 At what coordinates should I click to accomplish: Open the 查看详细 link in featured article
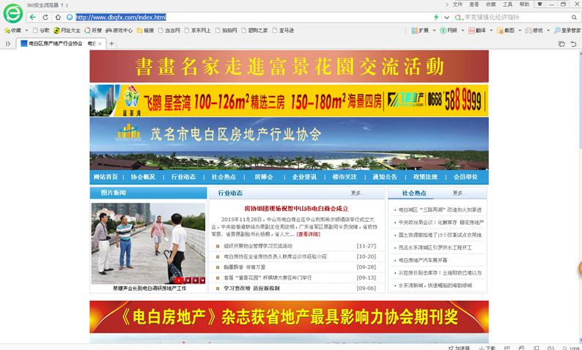point(309,234)
